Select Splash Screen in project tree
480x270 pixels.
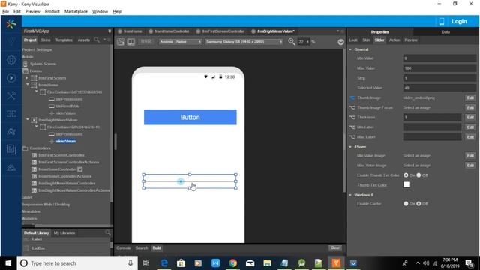pos(43,64)
